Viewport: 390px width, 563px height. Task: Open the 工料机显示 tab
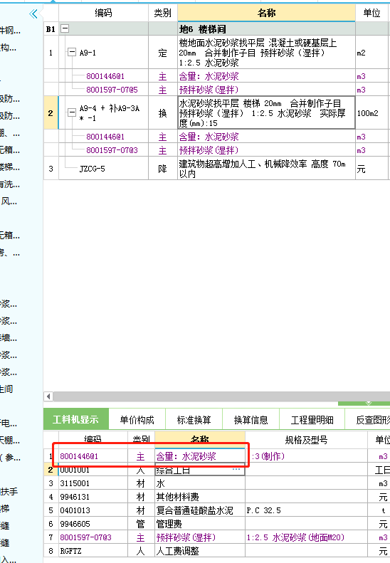[75, 419]
